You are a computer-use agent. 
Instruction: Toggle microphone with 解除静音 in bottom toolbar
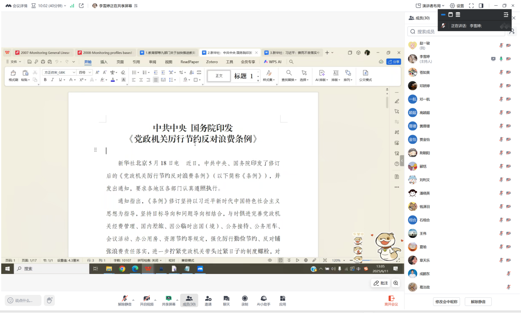(124, 300)
